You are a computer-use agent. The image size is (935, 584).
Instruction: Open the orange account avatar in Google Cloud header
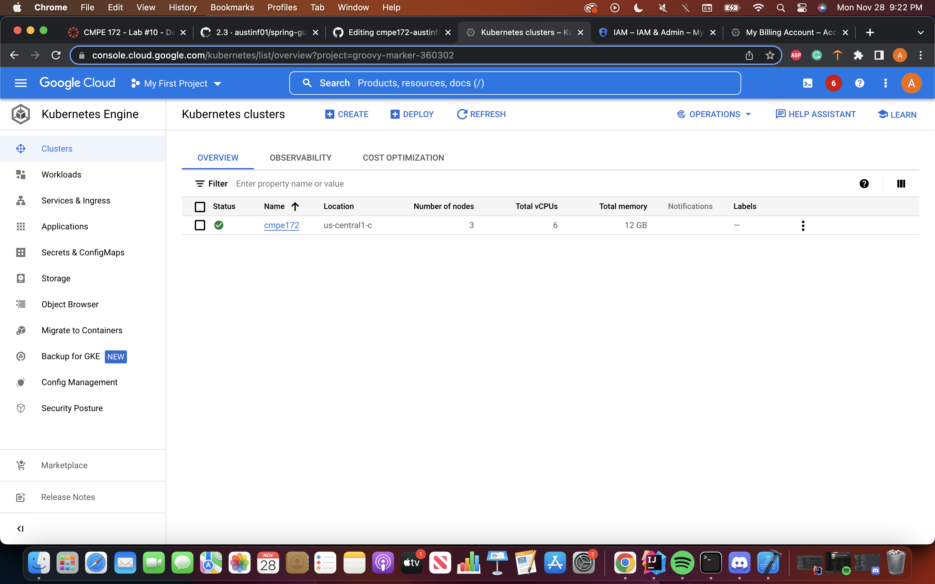(x=911, y=83)
